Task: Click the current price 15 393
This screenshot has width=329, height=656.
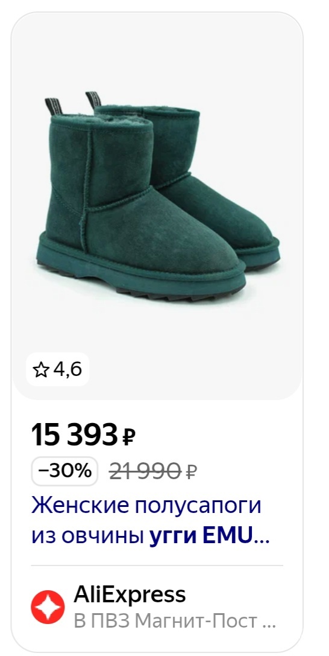Action: coord(75,435)
